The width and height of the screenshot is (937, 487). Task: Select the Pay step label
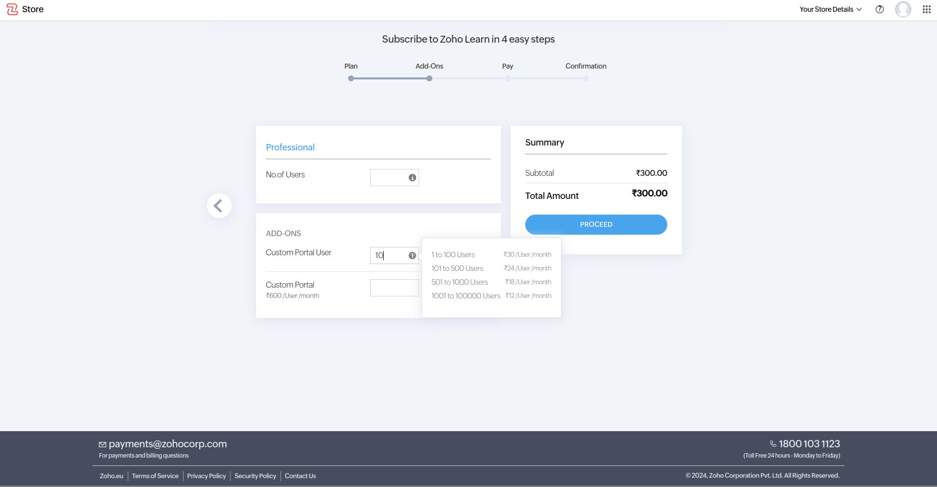508,66
